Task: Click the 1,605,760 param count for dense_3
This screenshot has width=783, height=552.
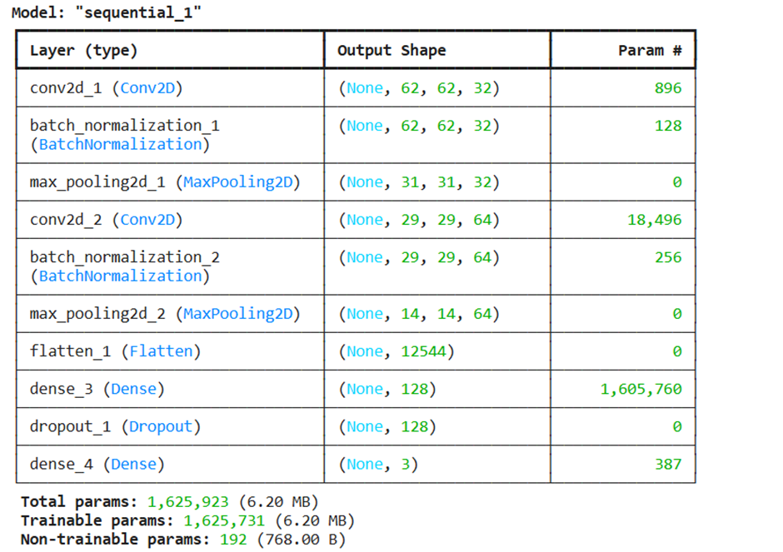Action: coord(641,389)
